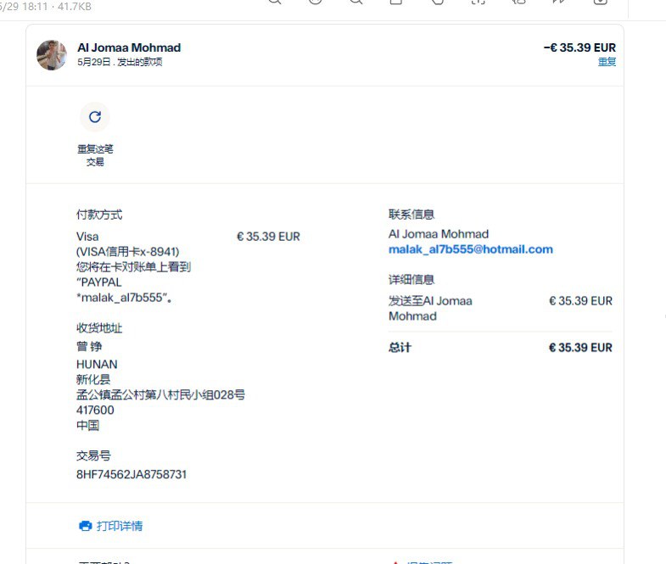Viewport: 666px width, 564px height.
Task: Click the printer icon beside 打印详情
Action: 86,526
